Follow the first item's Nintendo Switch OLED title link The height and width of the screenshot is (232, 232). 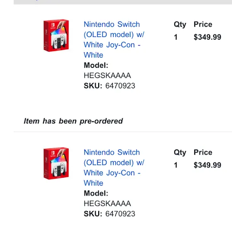(114, 39)
